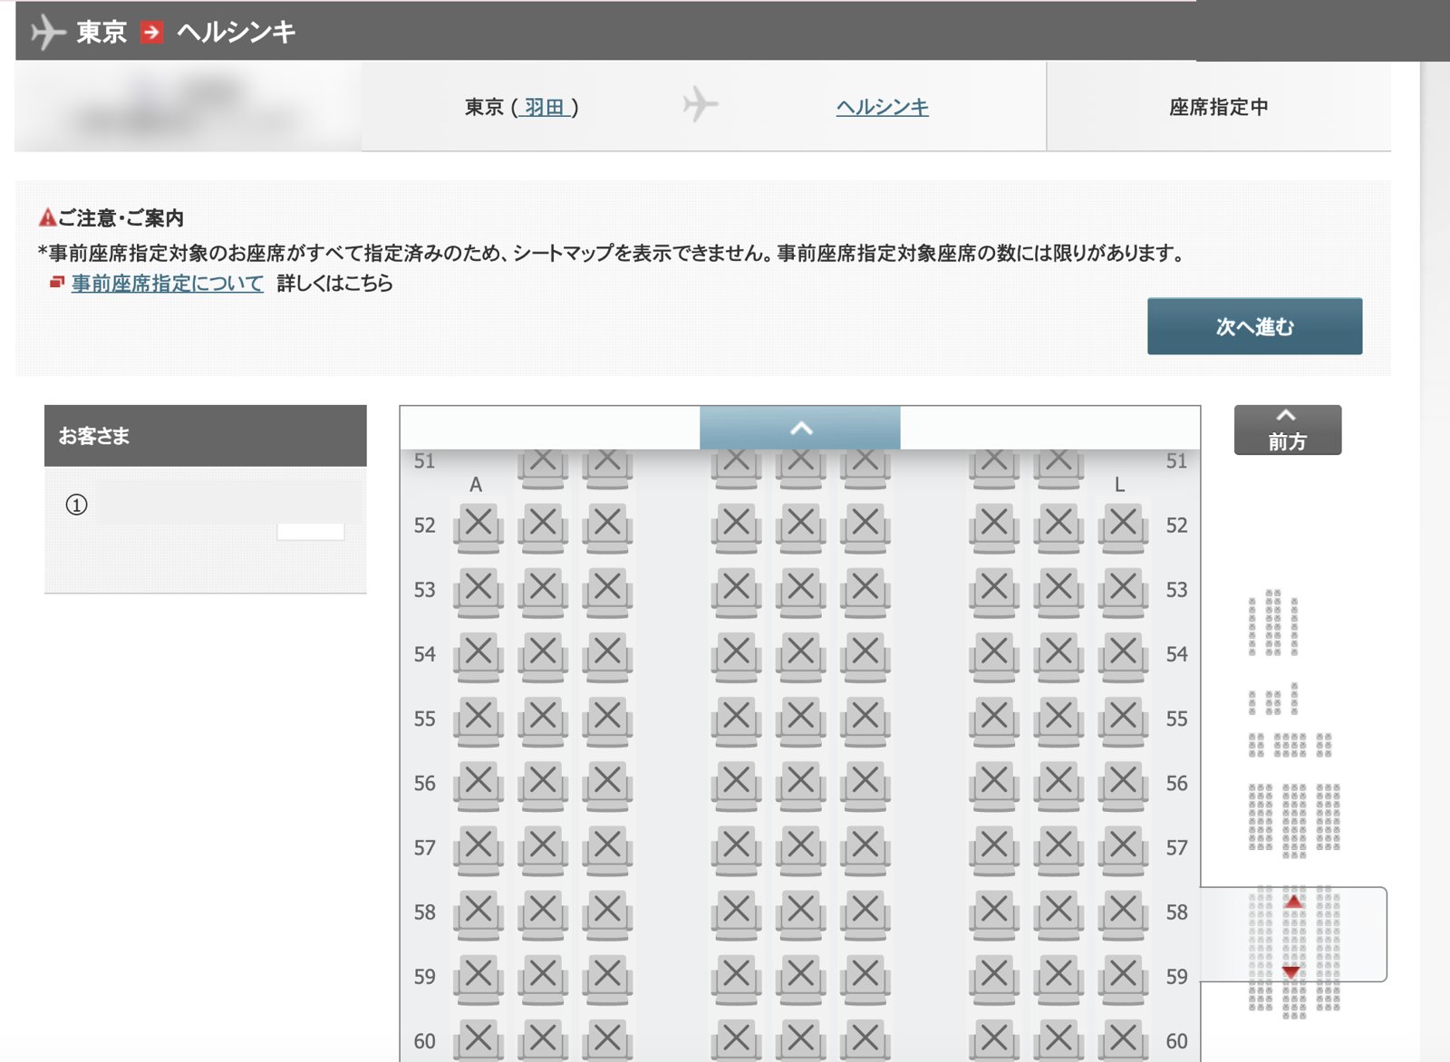Image resolution: width=1450 pixels, height=1062 pixels.
Task: Click seat 57L in column L
Action: (x=1123, y=850)
